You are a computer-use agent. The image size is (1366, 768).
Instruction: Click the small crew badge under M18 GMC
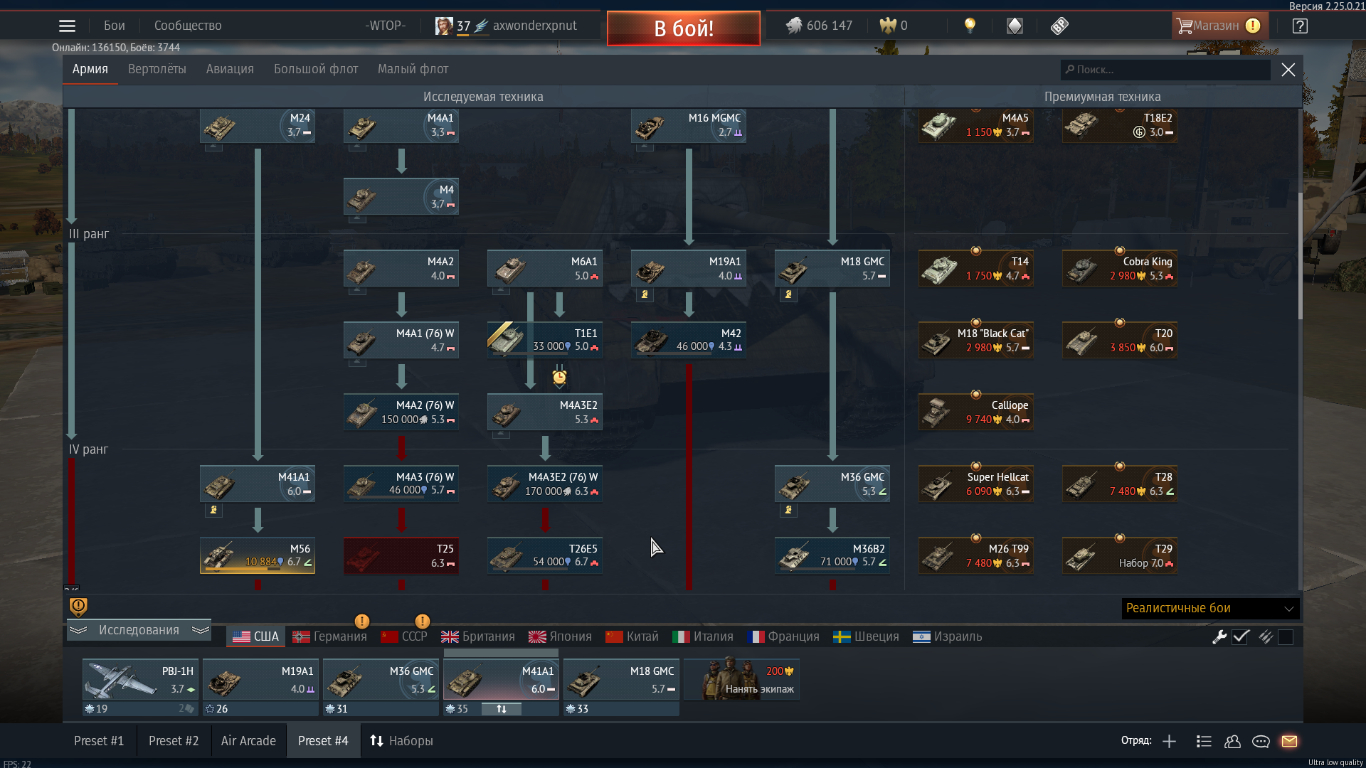[788, 294]
